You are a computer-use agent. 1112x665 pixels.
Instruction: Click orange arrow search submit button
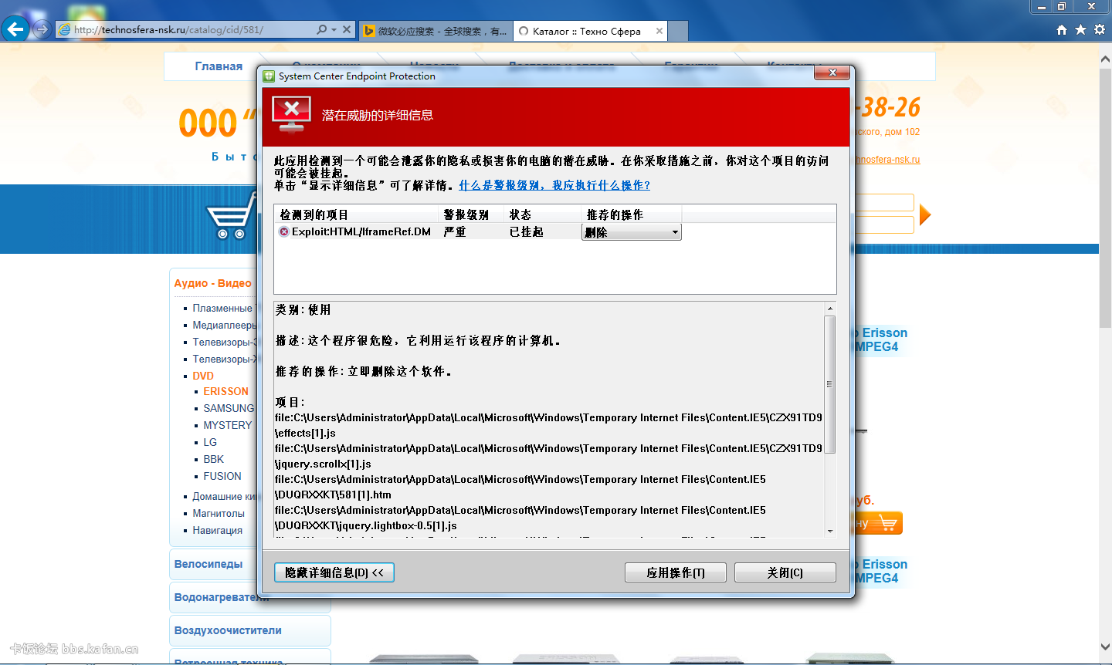(x=925, y=215)
